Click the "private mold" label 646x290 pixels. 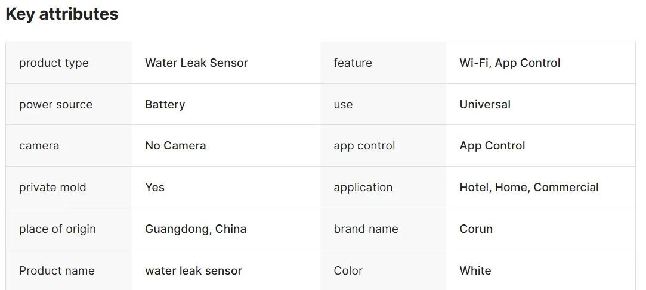(x=52, y=188)
